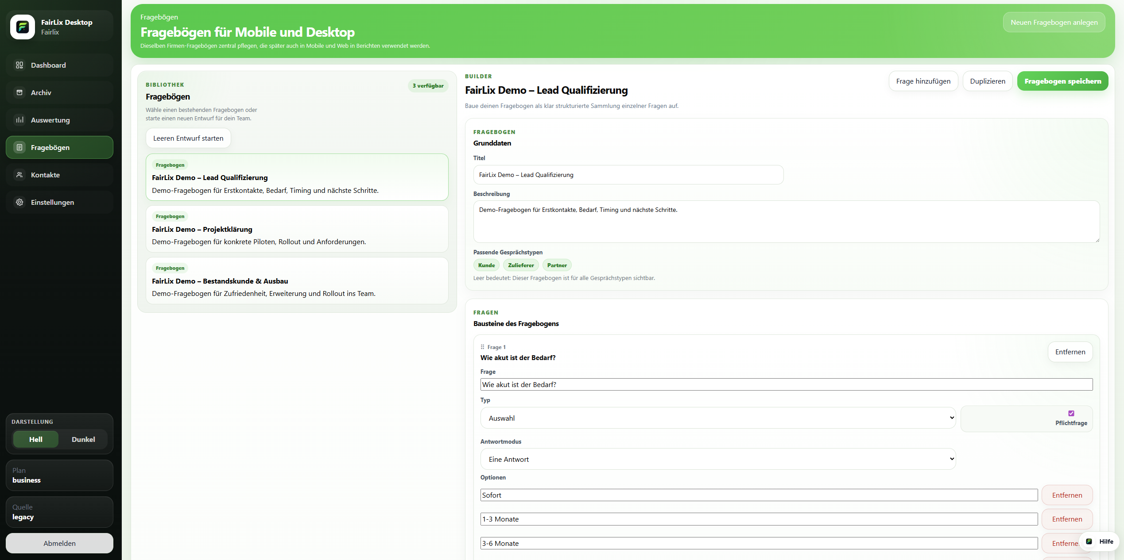Click the '3 verfügbar' badge

click(428, 86)
